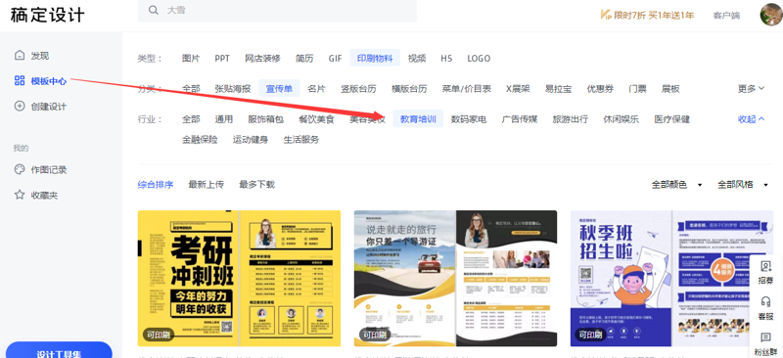Viewport: 783px width, 358px height.
Task: Select type 简历
Action: pyautogui.click(x=304, y=59)
